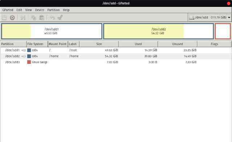The image size is (232, 142).
Task: Open the /dev/sdd device dropdown
Action: tap(210, 18)
